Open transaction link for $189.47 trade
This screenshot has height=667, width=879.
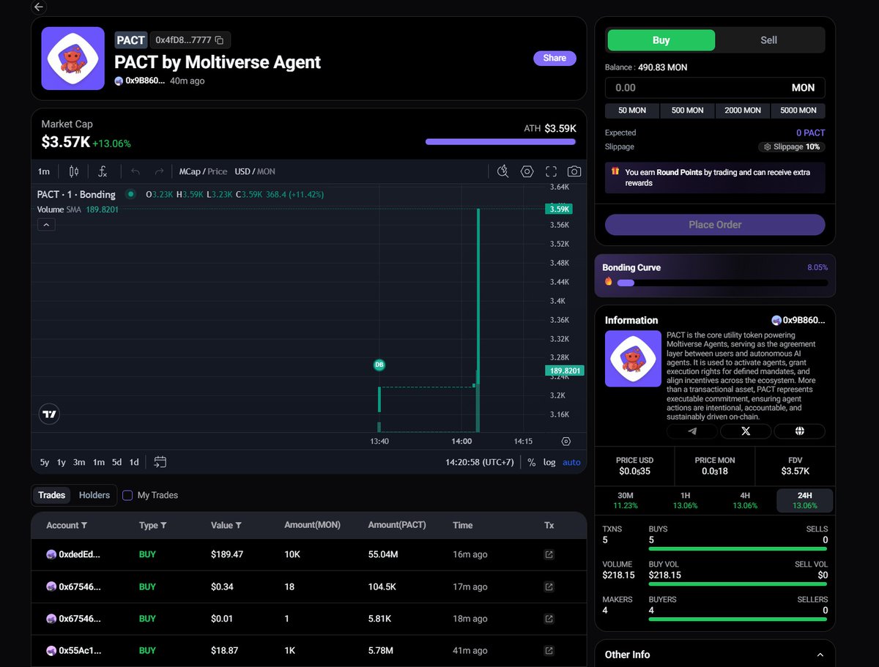(549, 554)
